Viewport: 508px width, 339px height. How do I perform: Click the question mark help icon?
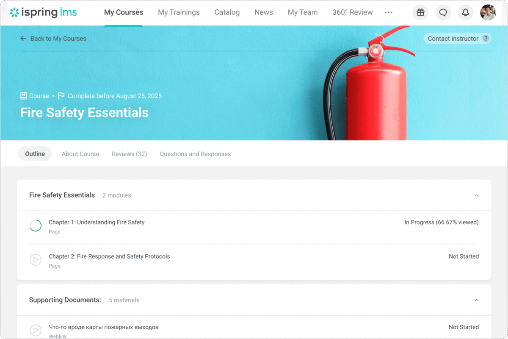pos(486,39)
